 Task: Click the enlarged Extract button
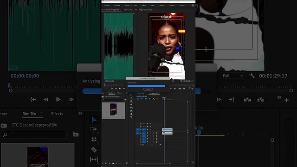(260, 99)
